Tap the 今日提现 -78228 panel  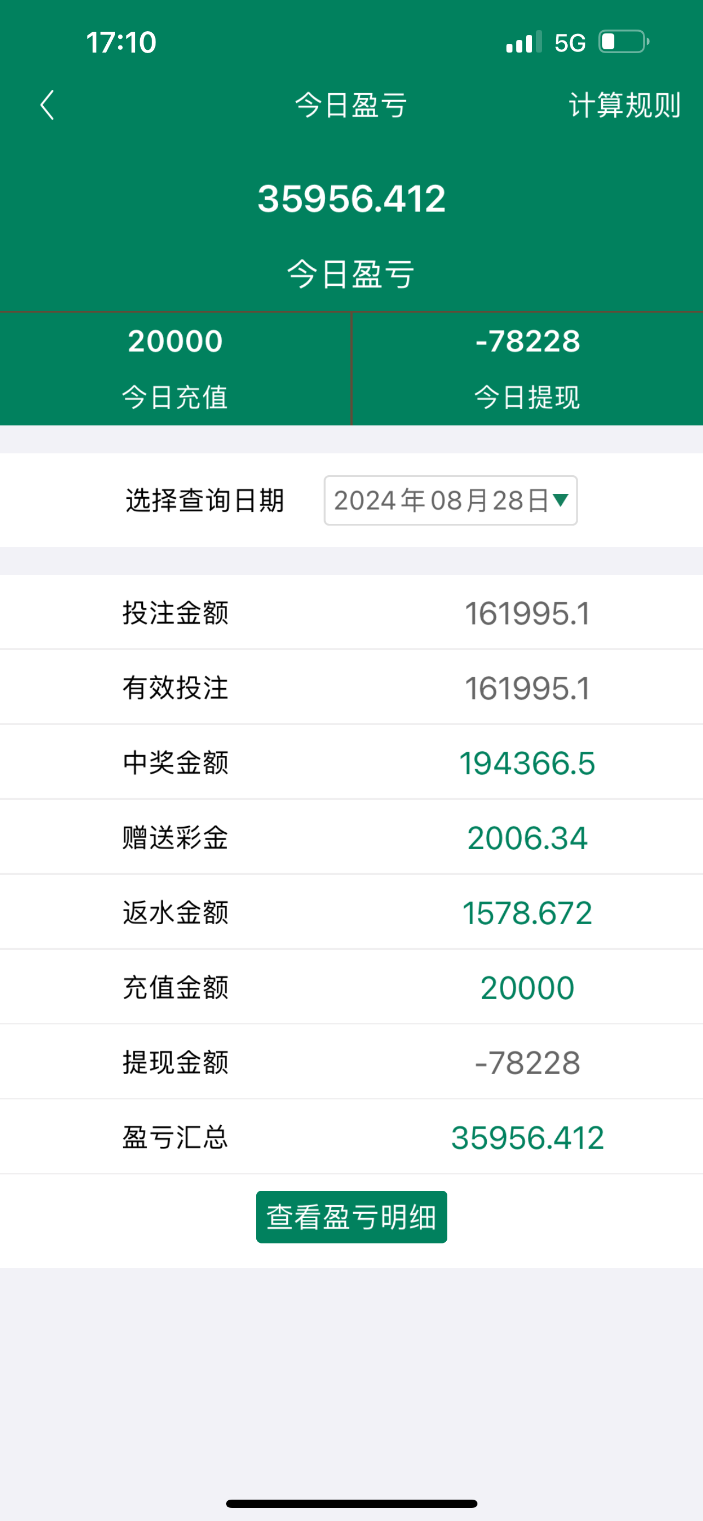(527, 368)
